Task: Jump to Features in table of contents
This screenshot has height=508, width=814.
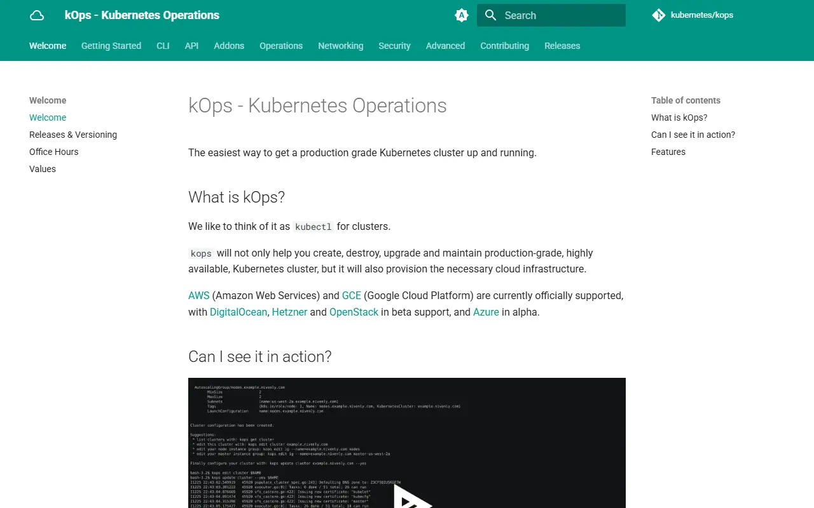Action: (668, 152)
